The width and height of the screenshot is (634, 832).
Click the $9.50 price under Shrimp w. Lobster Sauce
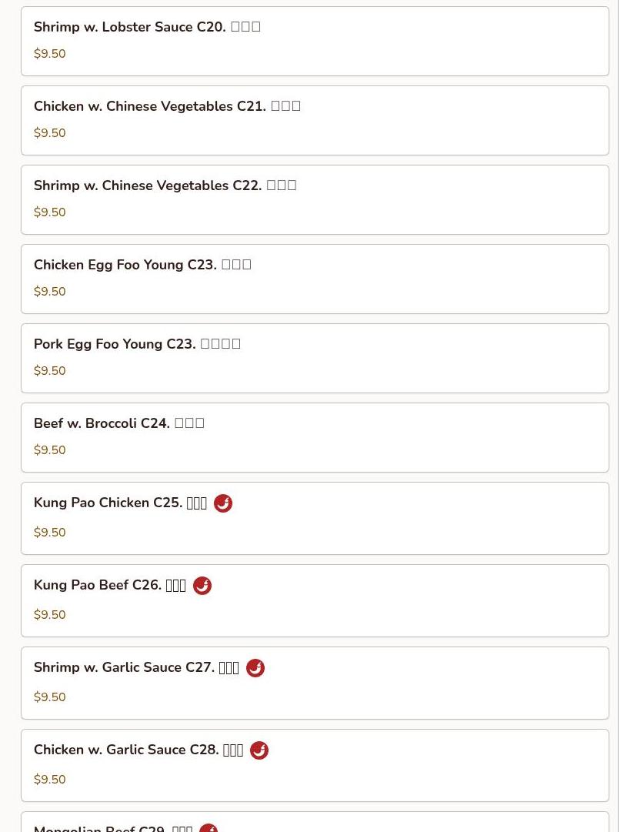50,54
